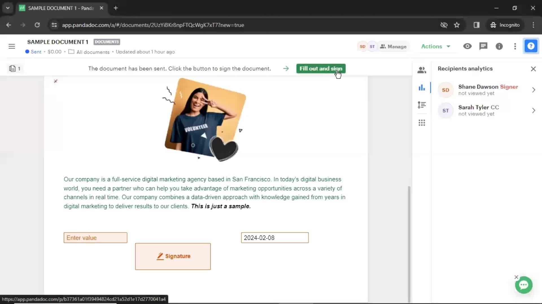Click the Signature field area
Screen dimensions: 542x304
coord(173,256)
